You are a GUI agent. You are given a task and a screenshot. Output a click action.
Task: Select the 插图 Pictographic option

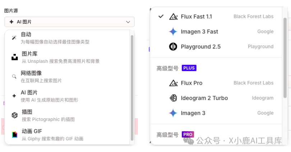coord(67,115)
